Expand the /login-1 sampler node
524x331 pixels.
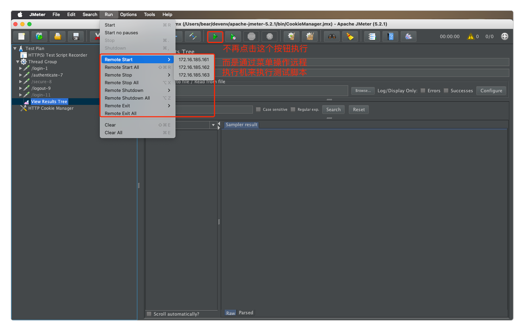[21, 69]
